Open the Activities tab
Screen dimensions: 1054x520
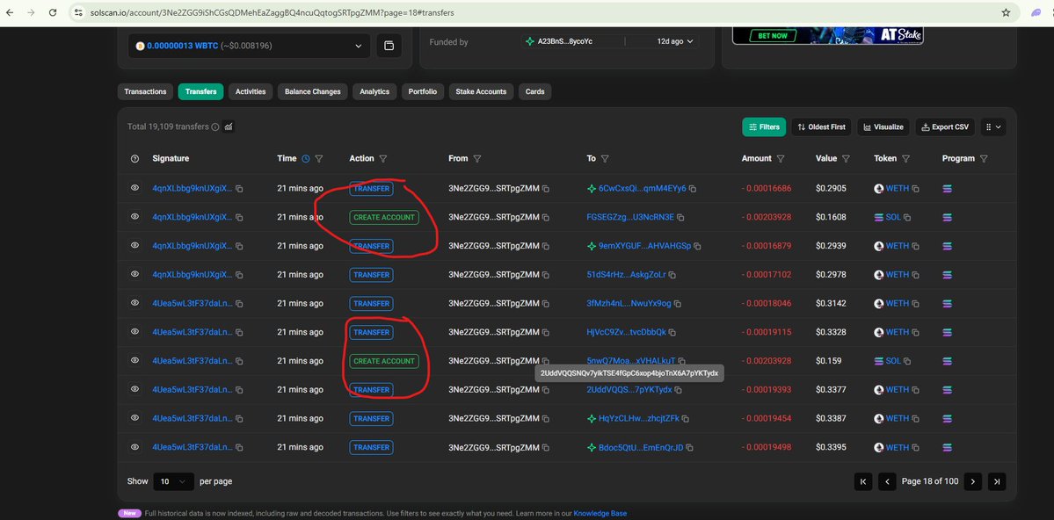click(250, 91)
